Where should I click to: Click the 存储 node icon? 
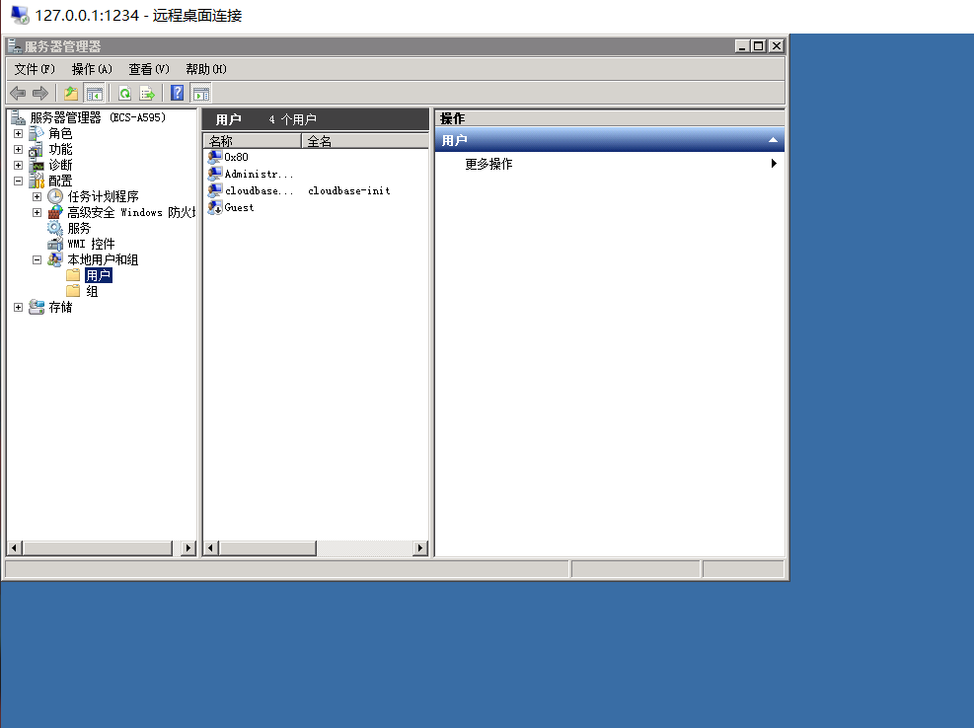37,307
